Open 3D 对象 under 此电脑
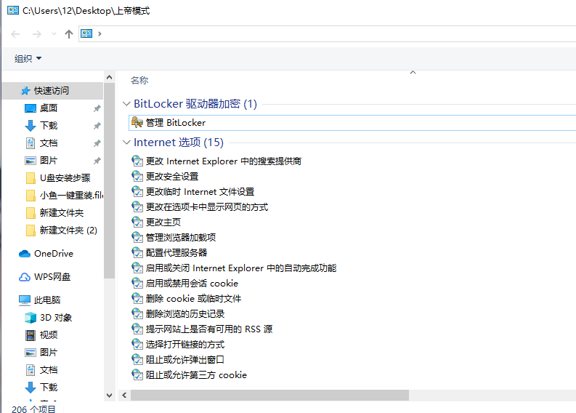 coord(56,318)
